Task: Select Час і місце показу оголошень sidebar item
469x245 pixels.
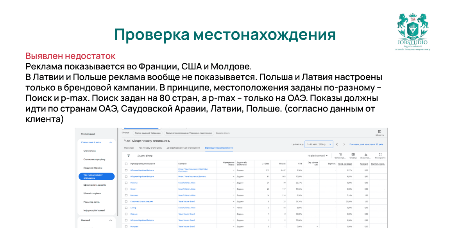Action: tap(96, 176)
